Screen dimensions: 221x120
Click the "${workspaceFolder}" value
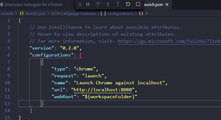[110, 97]
